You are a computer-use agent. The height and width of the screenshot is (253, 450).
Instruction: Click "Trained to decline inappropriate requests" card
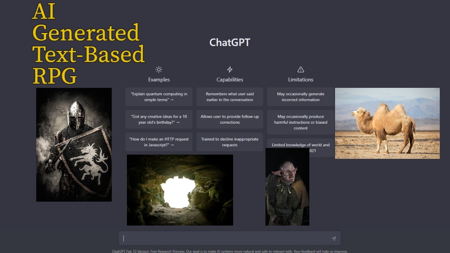[x=230, y=142]
